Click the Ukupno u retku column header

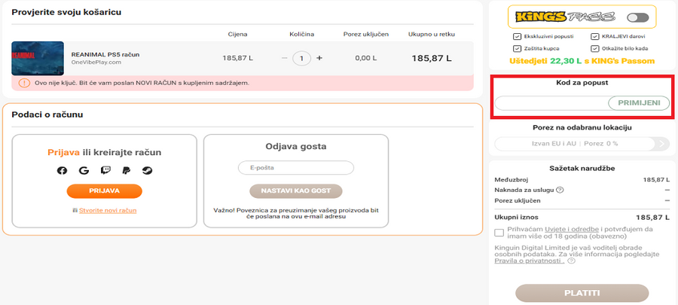point(432,34)
